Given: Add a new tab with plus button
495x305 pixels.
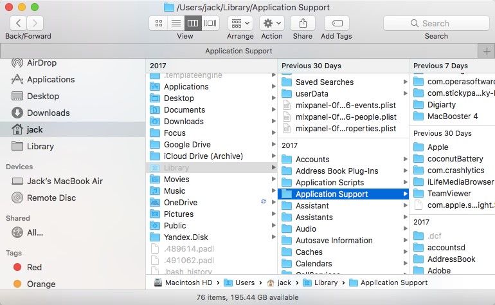Looking at the screenshot, I should click(486, 51).
